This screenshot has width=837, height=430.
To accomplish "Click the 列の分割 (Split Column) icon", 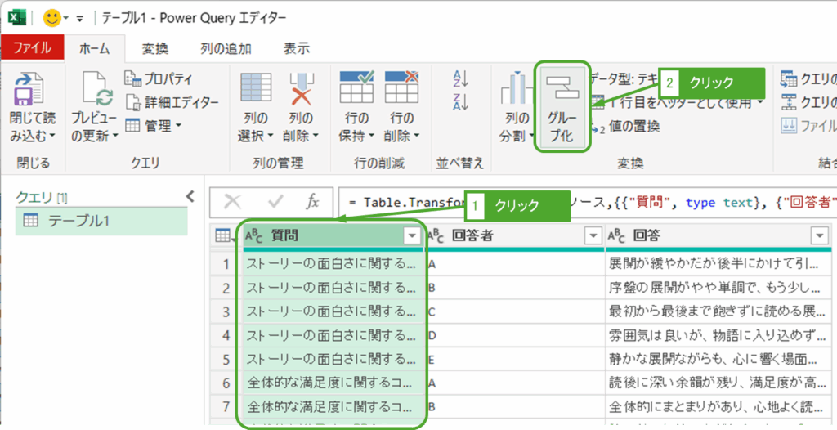I will 516,88.
